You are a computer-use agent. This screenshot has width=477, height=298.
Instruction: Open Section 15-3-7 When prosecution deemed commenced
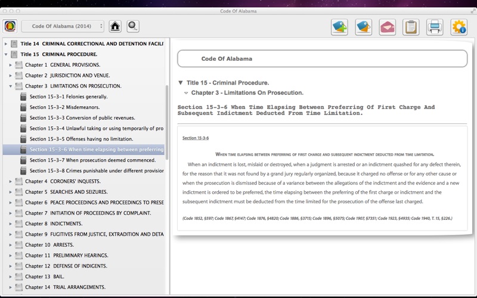coord(92,160)
